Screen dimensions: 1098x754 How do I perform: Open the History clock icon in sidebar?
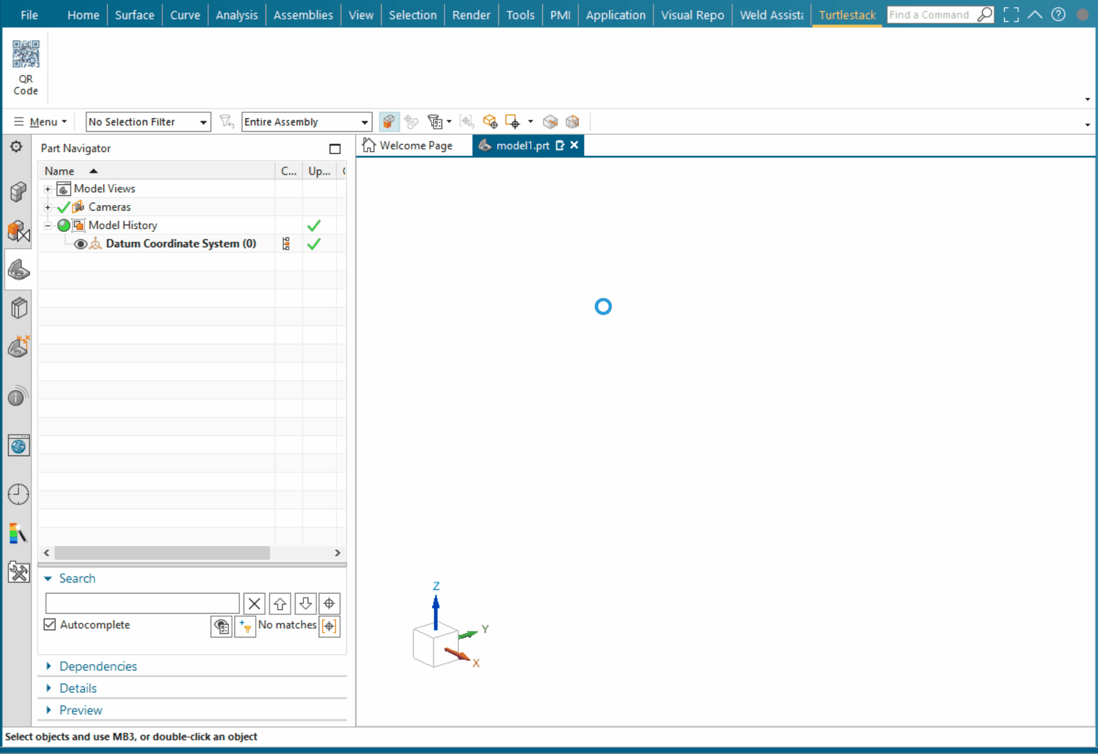click(18, 494)
